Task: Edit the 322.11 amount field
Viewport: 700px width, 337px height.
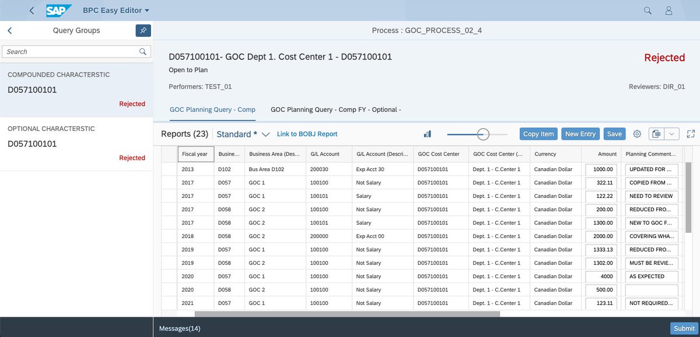Action: coord(601,183)
